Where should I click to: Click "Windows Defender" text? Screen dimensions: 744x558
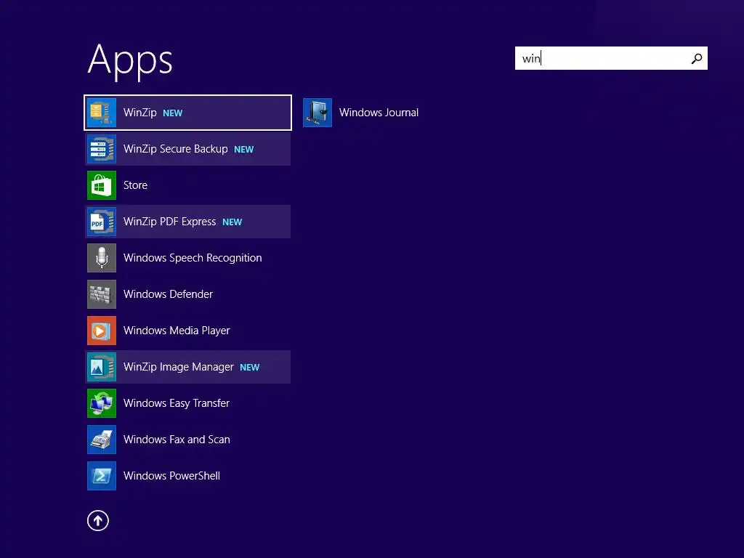click(x=168, y=294)
